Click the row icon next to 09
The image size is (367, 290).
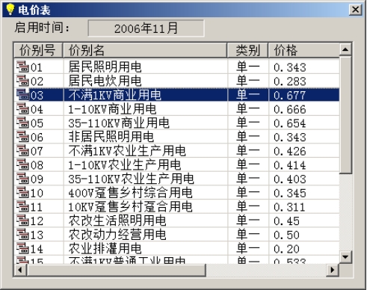pyautogui.click(x=22, y=179)
